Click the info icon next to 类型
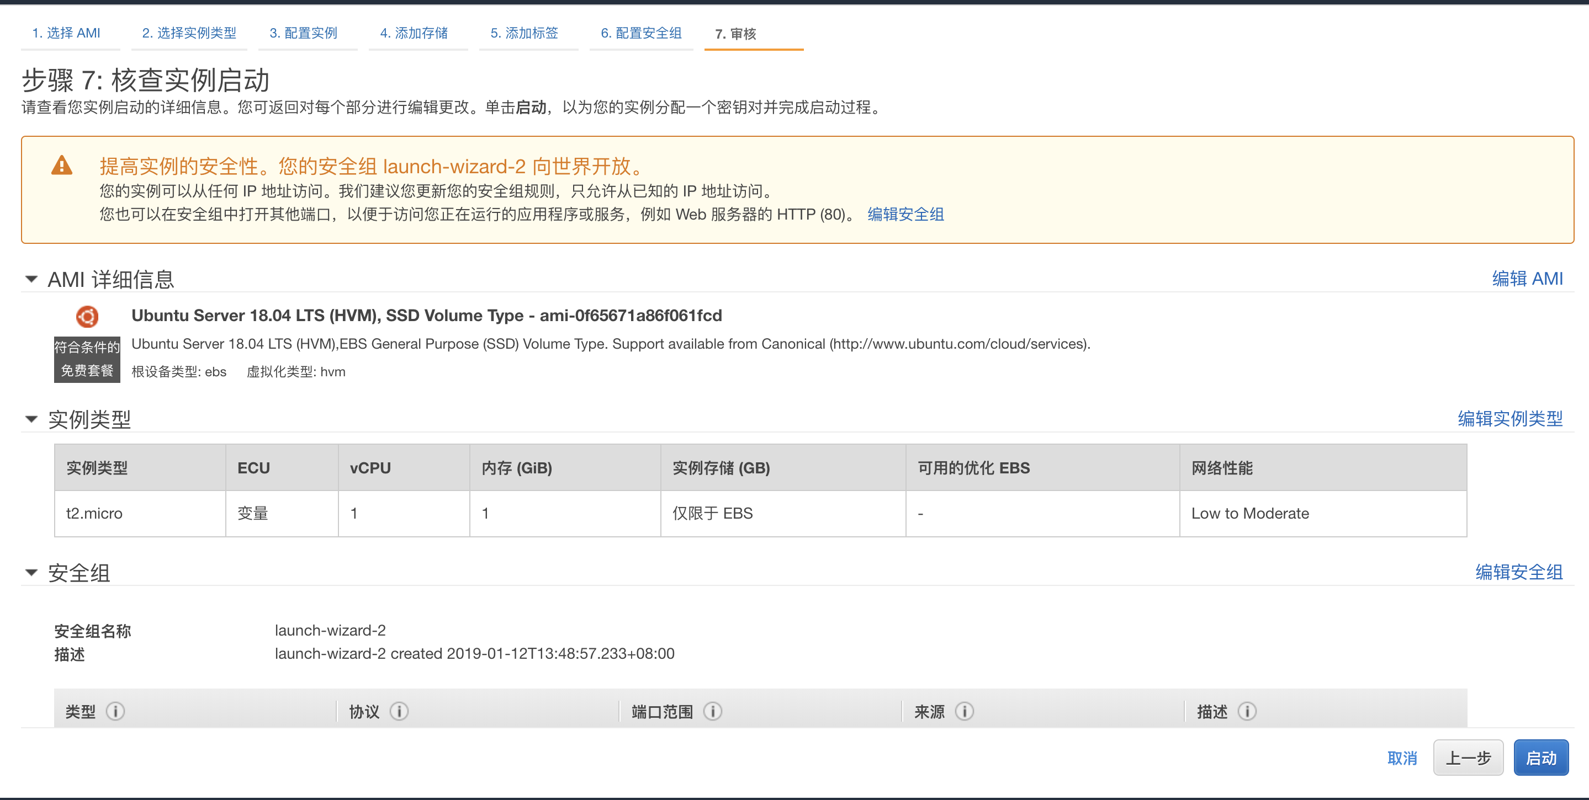 pos(115,711)
